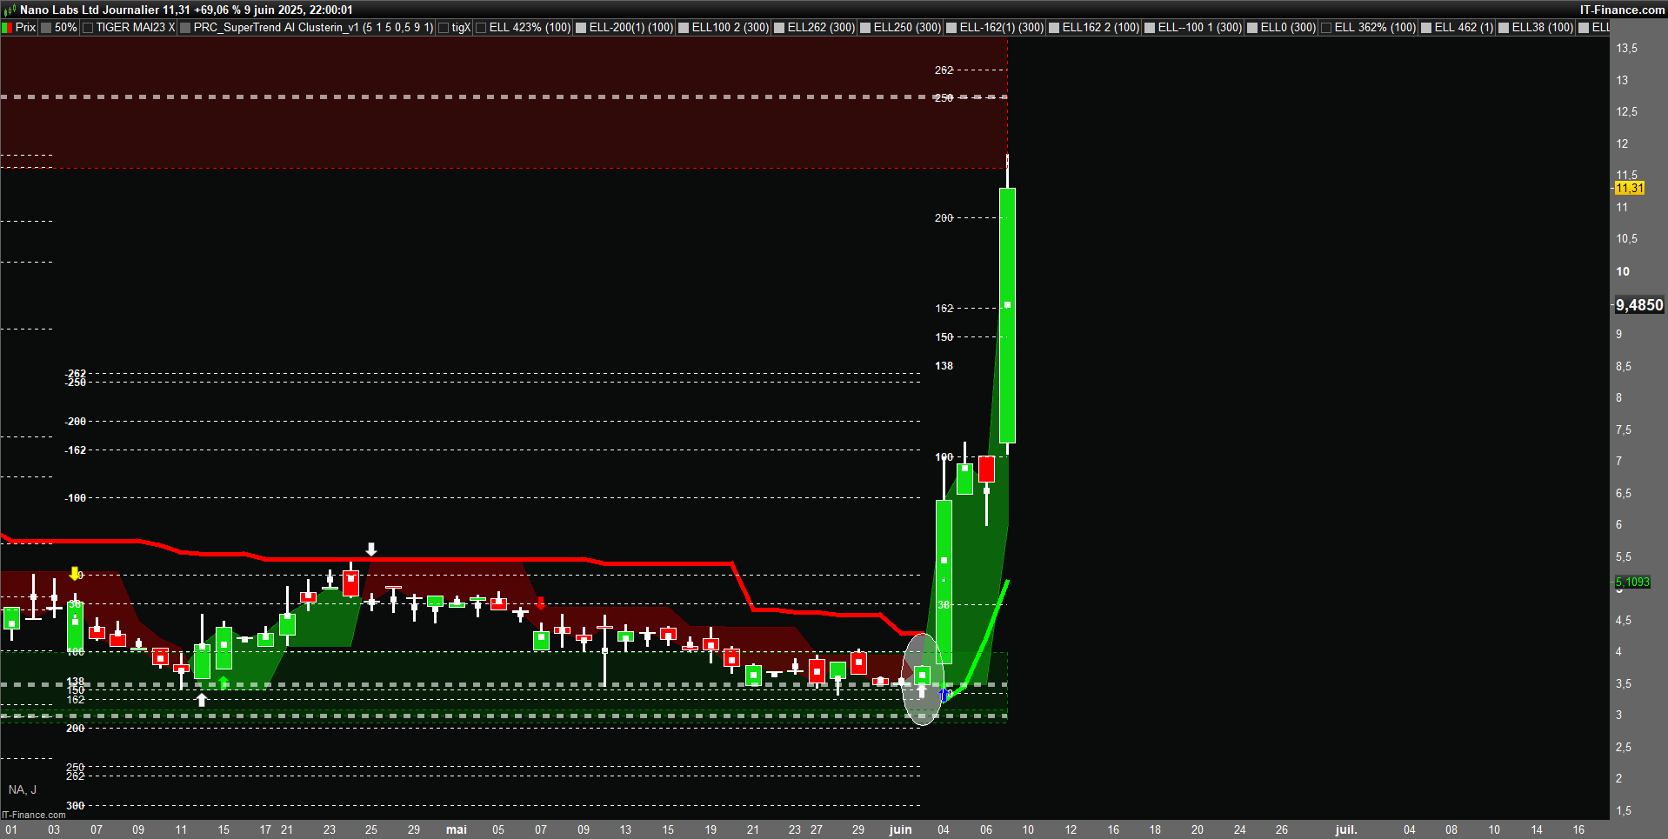Click the green up arrow signal marker

coord(224,683)
